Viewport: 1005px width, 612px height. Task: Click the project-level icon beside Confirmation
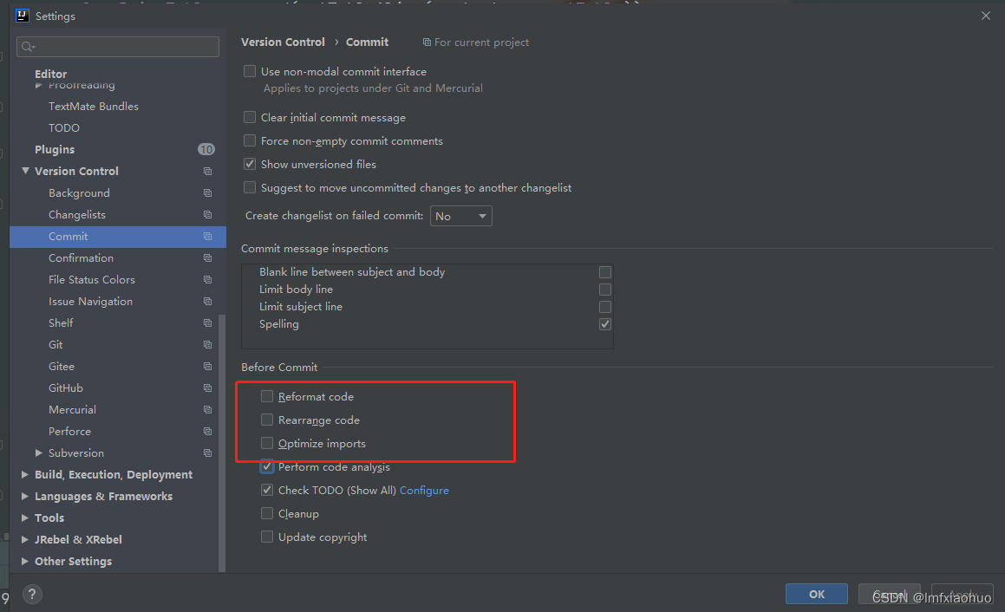coord(207,258)
